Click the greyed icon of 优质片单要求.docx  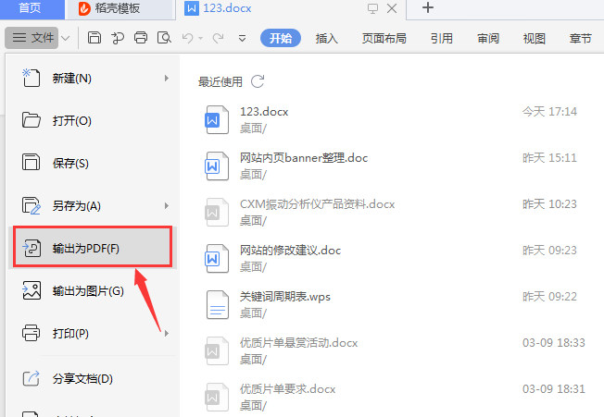217,397
